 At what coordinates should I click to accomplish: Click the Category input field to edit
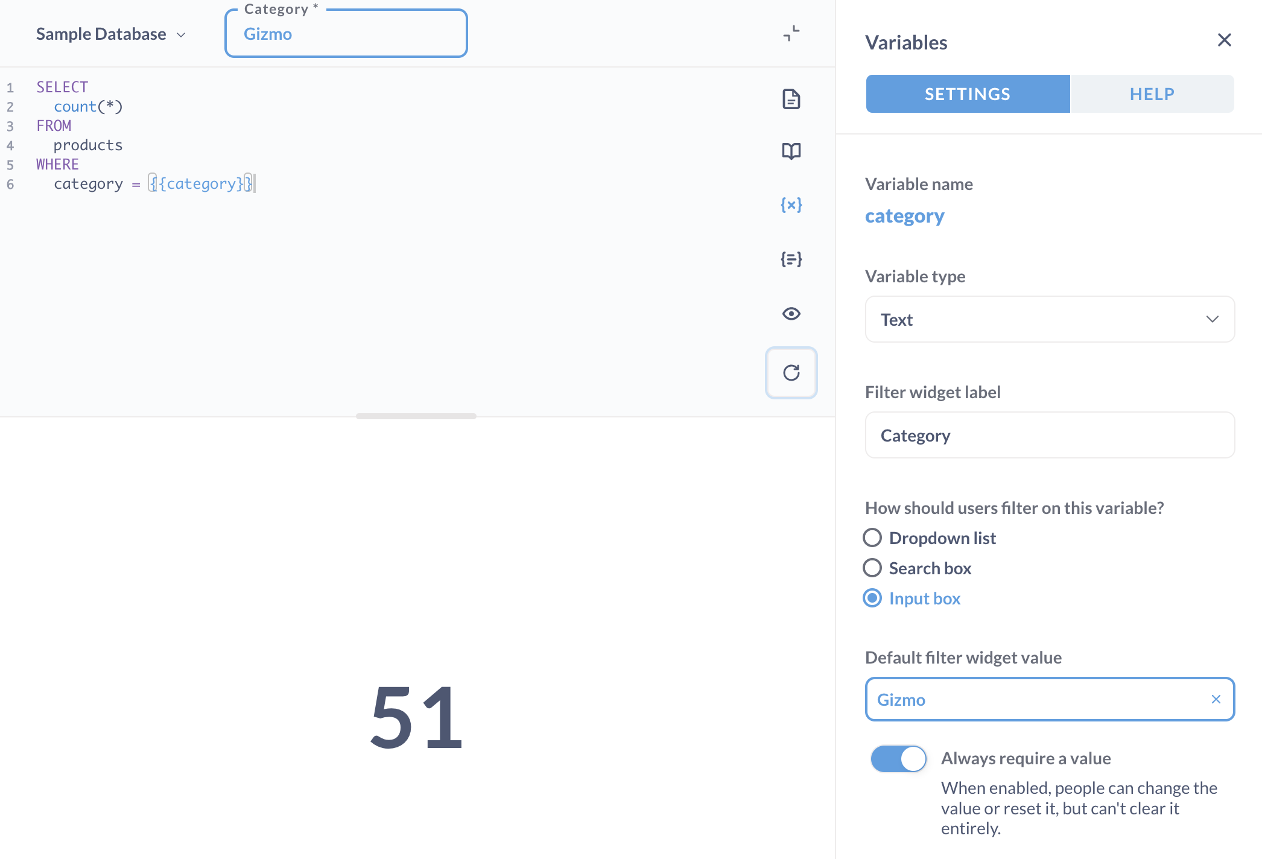pos(347,33)
